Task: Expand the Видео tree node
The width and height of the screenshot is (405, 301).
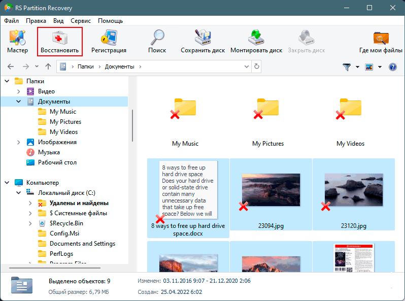Action: point(19,91)
